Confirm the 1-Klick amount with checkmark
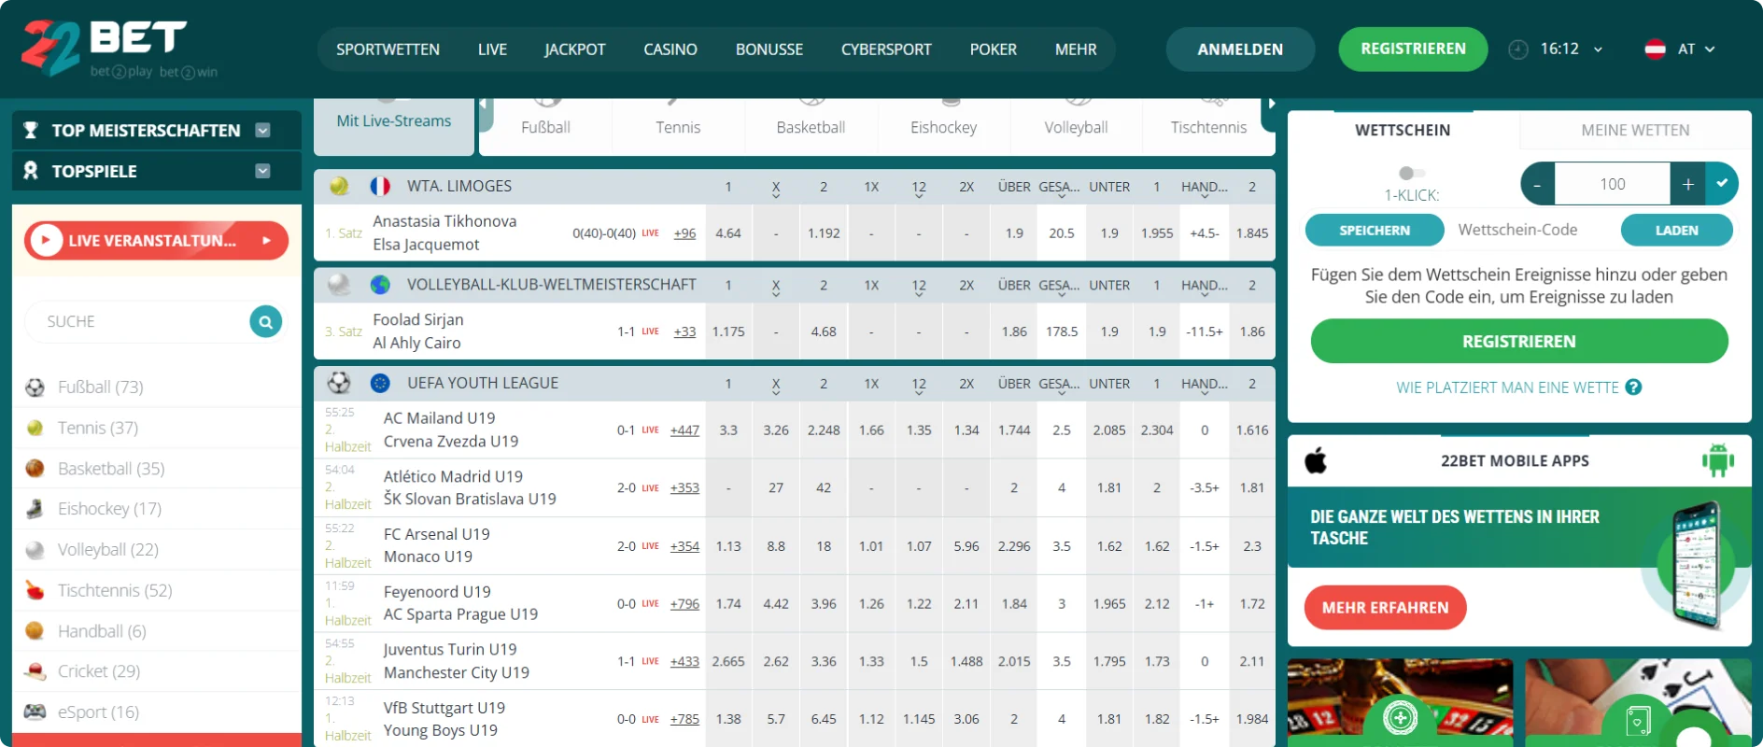The height and width of the screenshot is (747, 1763). coord(1722,184)
